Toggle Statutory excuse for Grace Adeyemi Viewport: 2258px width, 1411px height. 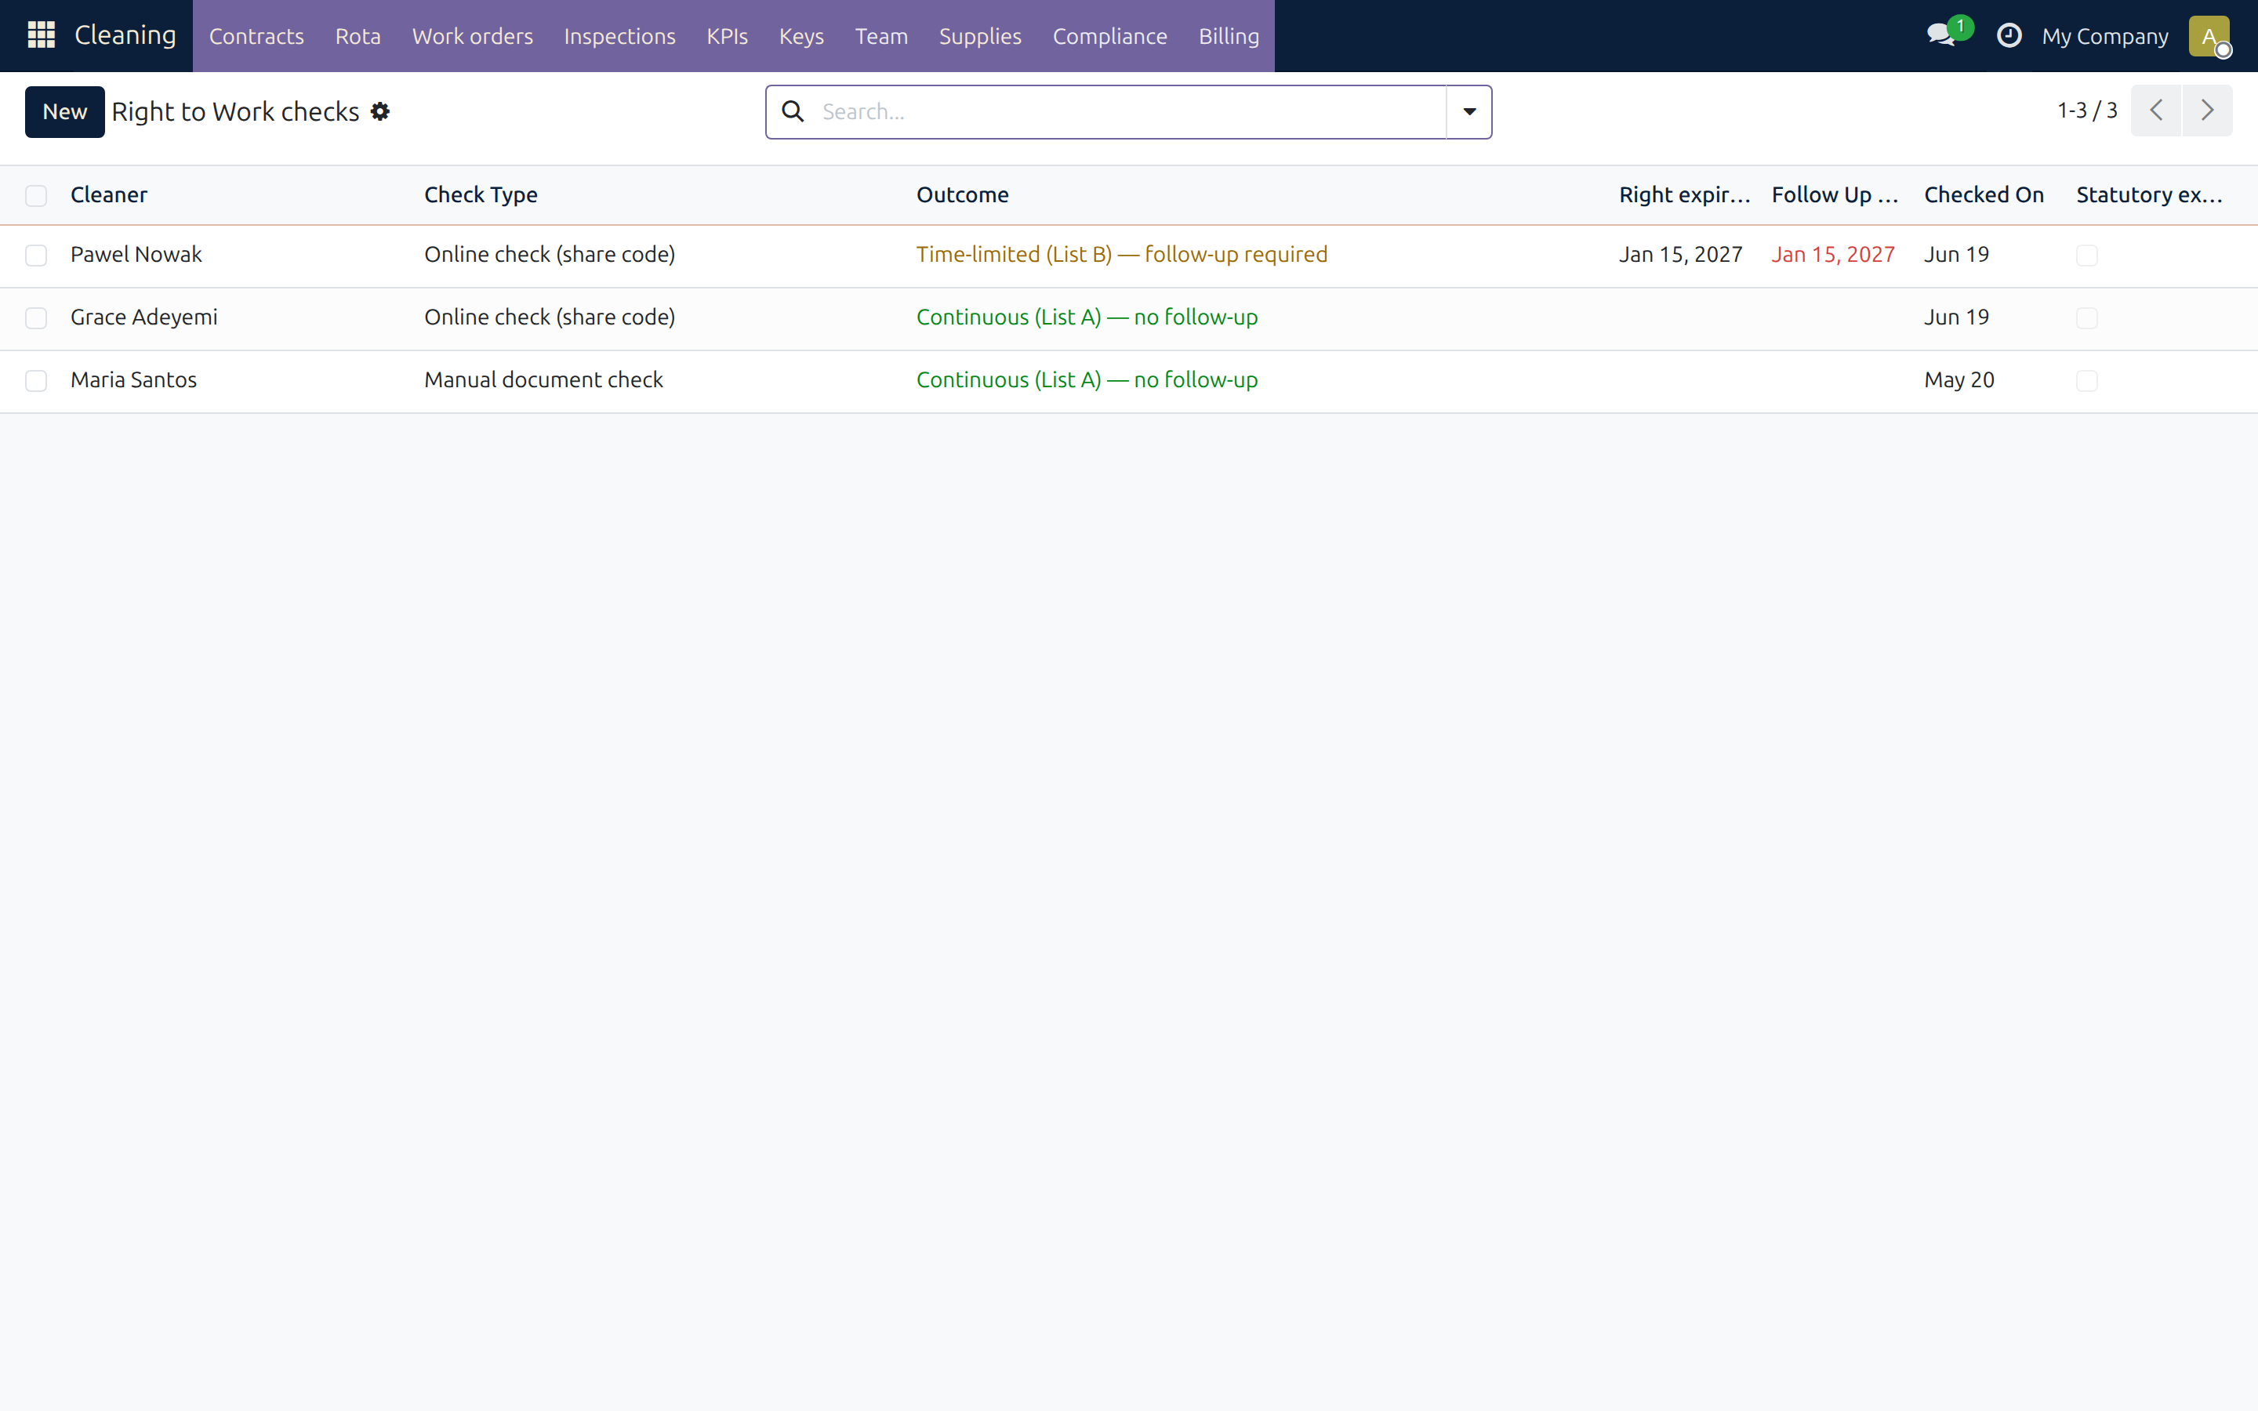[x=2086, y=317]
